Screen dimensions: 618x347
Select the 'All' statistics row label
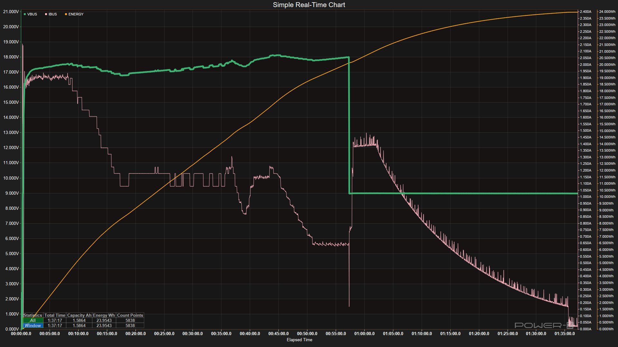tap(33, 321)
